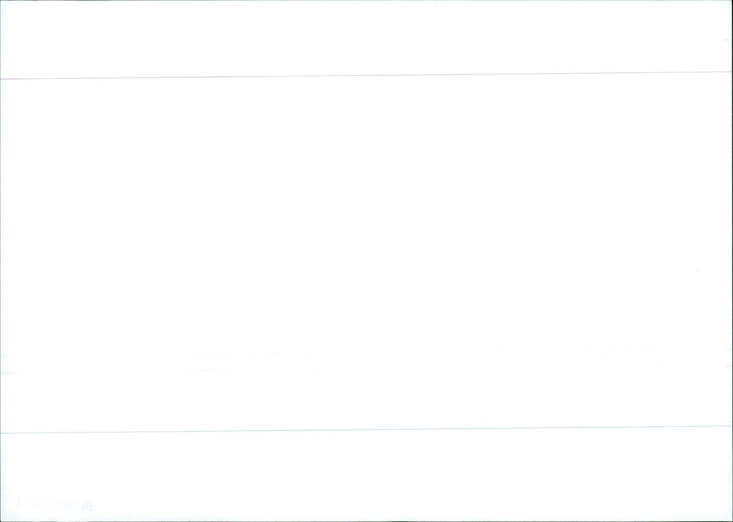Select the right end of the lower line

point(729,427)
